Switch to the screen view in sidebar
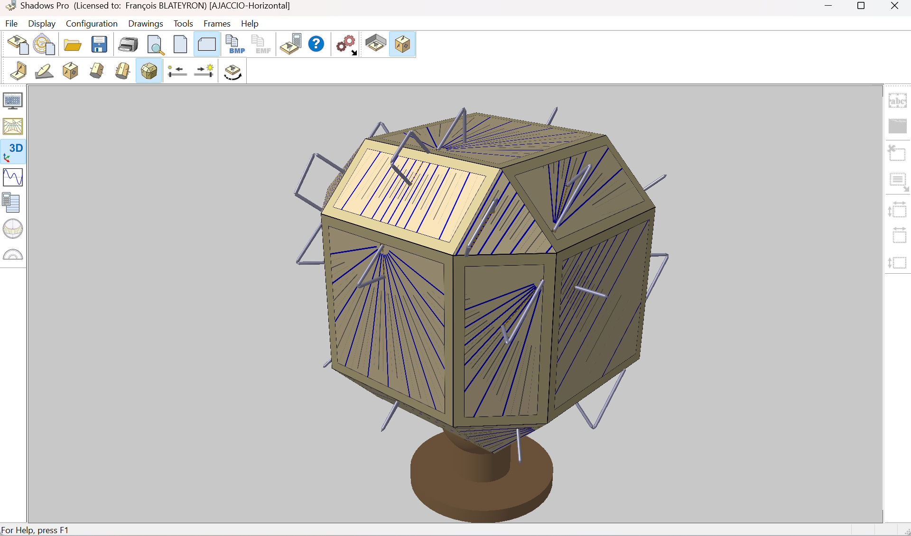This screenshot has height=536, width=911. [x=13, y=101]
